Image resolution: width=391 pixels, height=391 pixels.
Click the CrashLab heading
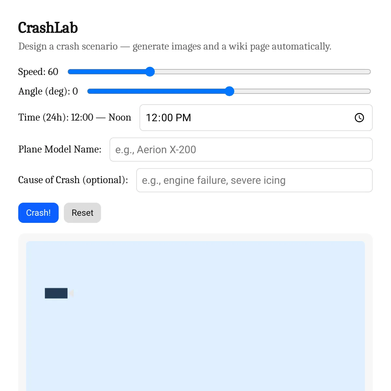(x=48, y=28)
